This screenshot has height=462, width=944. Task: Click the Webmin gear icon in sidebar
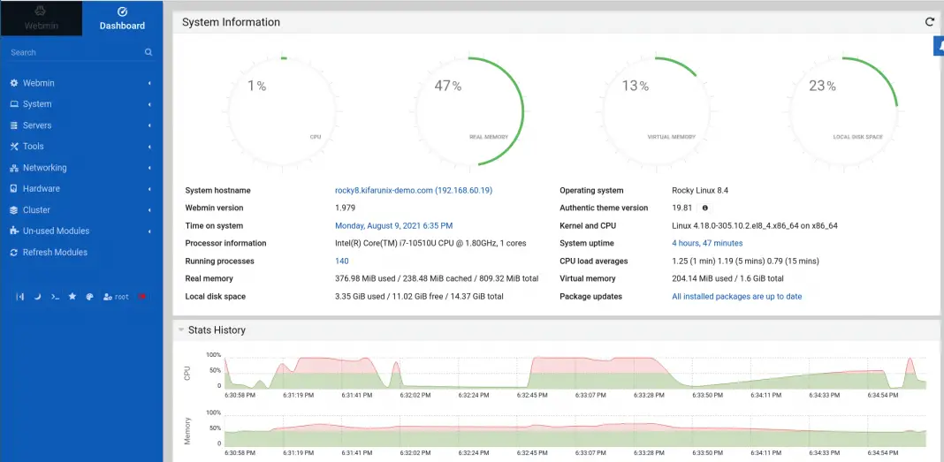(14, 83)
